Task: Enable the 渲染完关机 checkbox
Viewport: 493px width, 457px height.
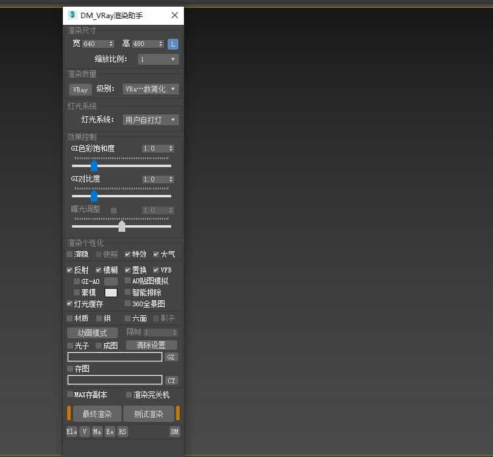Action: 128,395
